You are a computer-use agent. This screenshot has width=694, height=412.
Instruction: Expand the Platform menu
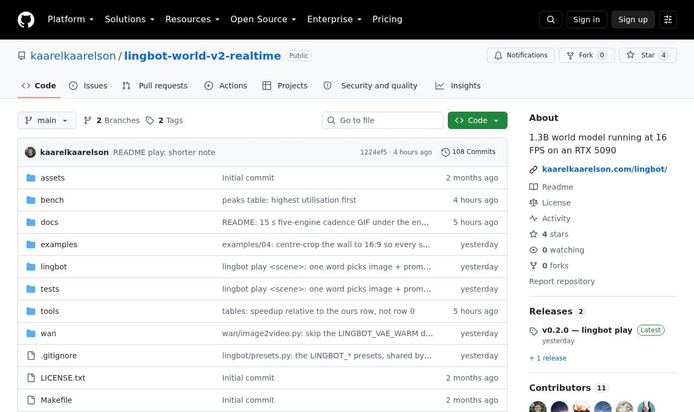(70, 20)
